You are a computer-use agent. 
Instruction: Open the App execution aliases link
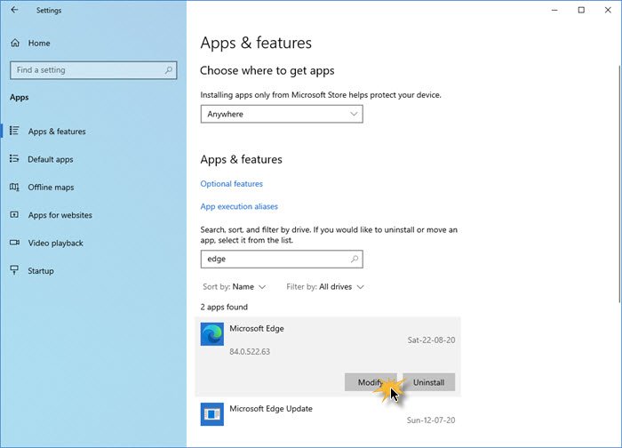point(239,206)
